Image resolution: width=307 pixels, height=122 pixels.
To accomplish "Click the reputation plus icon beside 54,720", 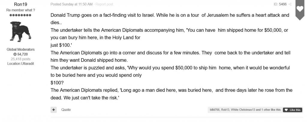I will (x=15, y=54).
